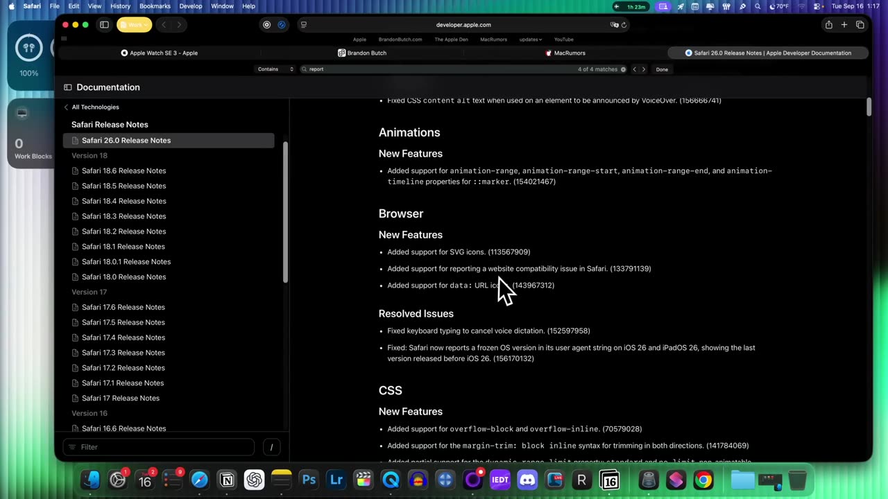Open the Apple favorites bar link
This screenshot has height=499, width=888.
(x=359, y=40)
